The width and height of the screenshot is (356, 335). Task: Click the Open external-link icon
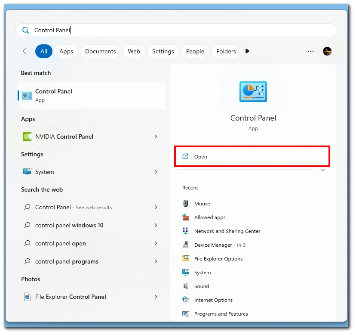tap(185, 156)
